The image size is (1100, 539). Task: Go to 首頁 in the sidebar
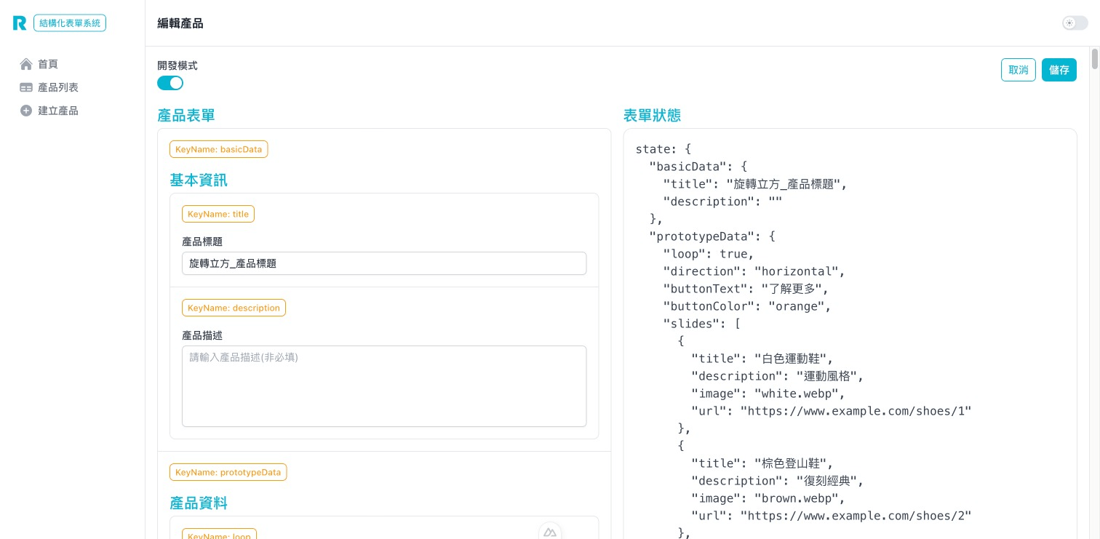[x=48, y=64]
